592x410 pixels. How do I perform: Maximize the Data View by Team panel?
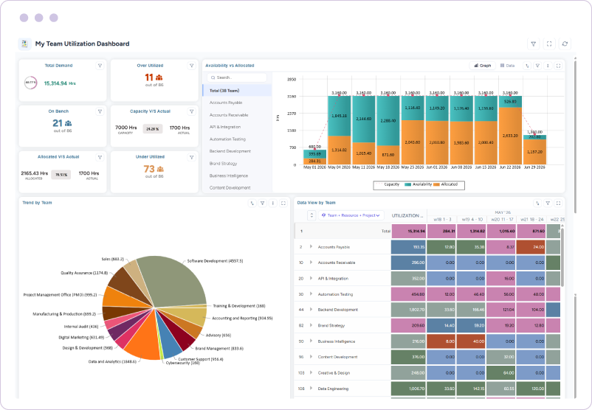point(558,204)
